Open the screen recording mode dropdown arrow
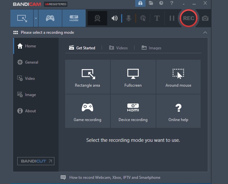 (36, 18)
